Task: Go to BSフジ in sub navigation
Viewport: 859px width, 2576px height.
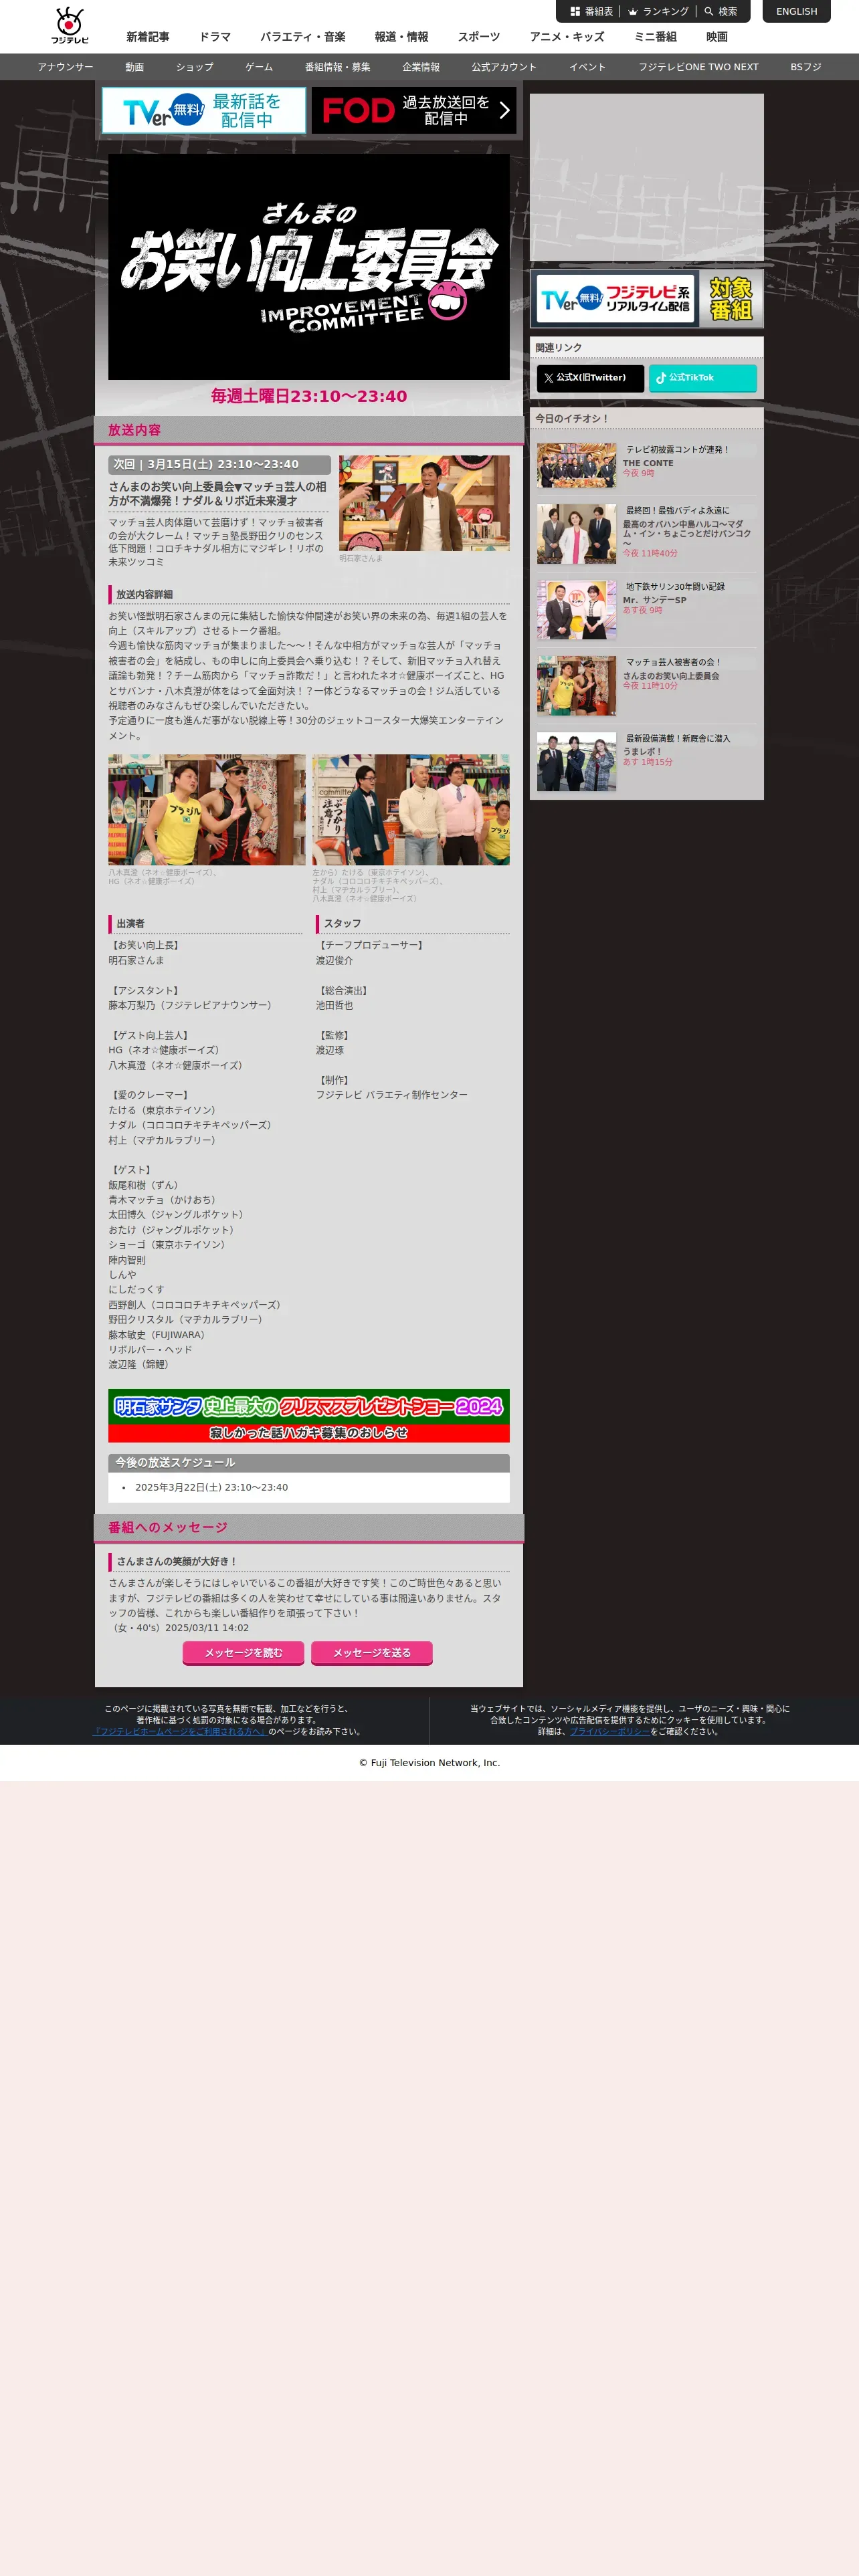Action: [x=806, y=67]
